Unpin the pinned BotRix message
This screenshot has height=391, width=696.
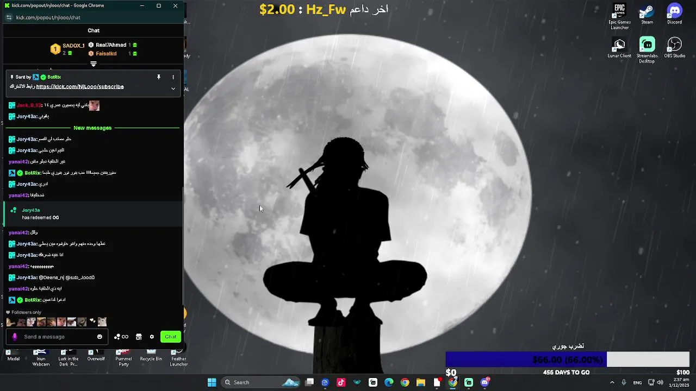tap(159, 77)
